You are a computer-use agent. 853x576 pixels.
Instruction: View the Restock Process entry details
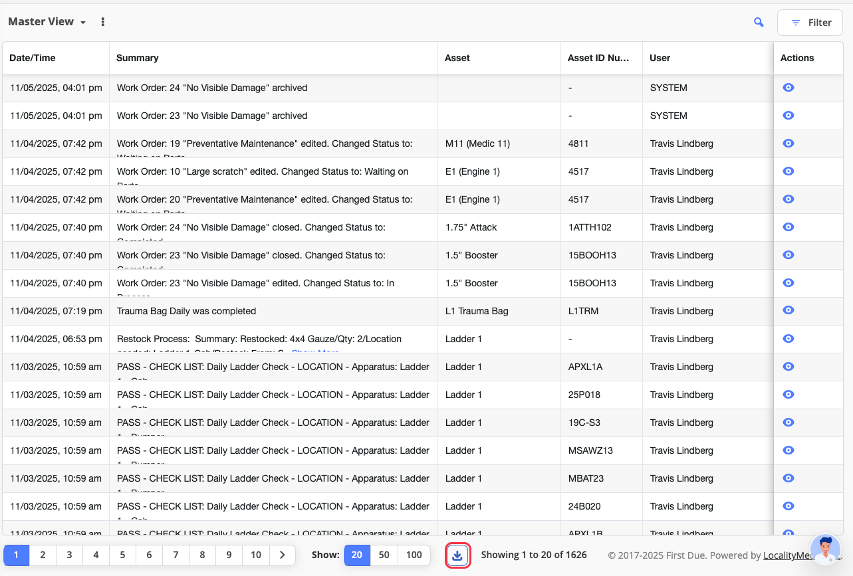[789, 339]
